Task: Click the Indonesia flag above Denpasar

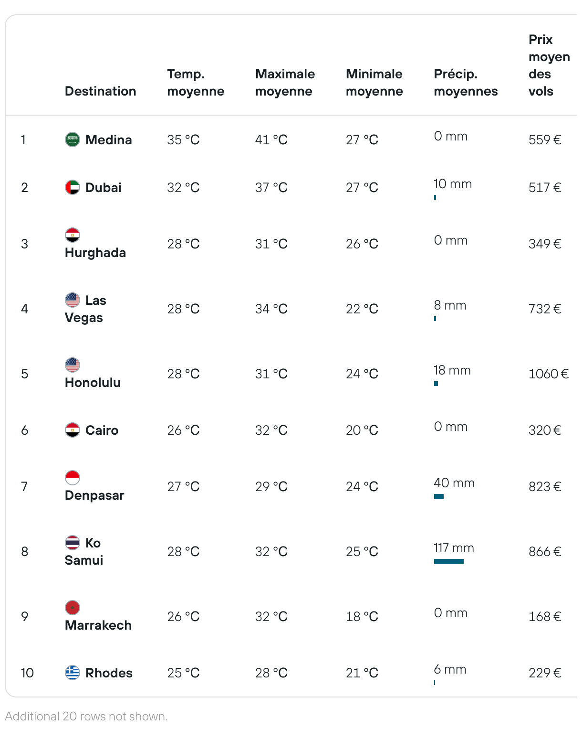Action: [x=73, y=478]
